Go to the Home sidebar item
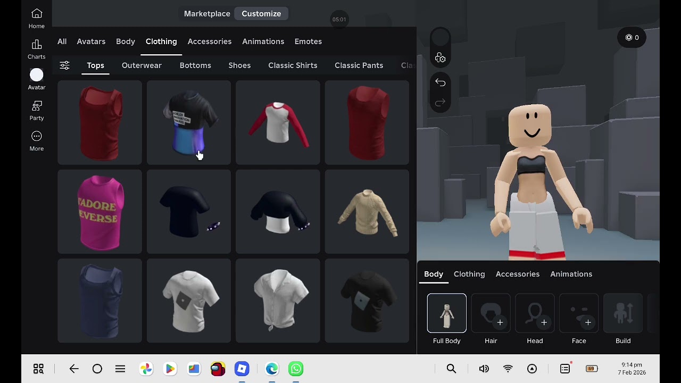Viewport: 681px width, 383px height. (36, 18)
